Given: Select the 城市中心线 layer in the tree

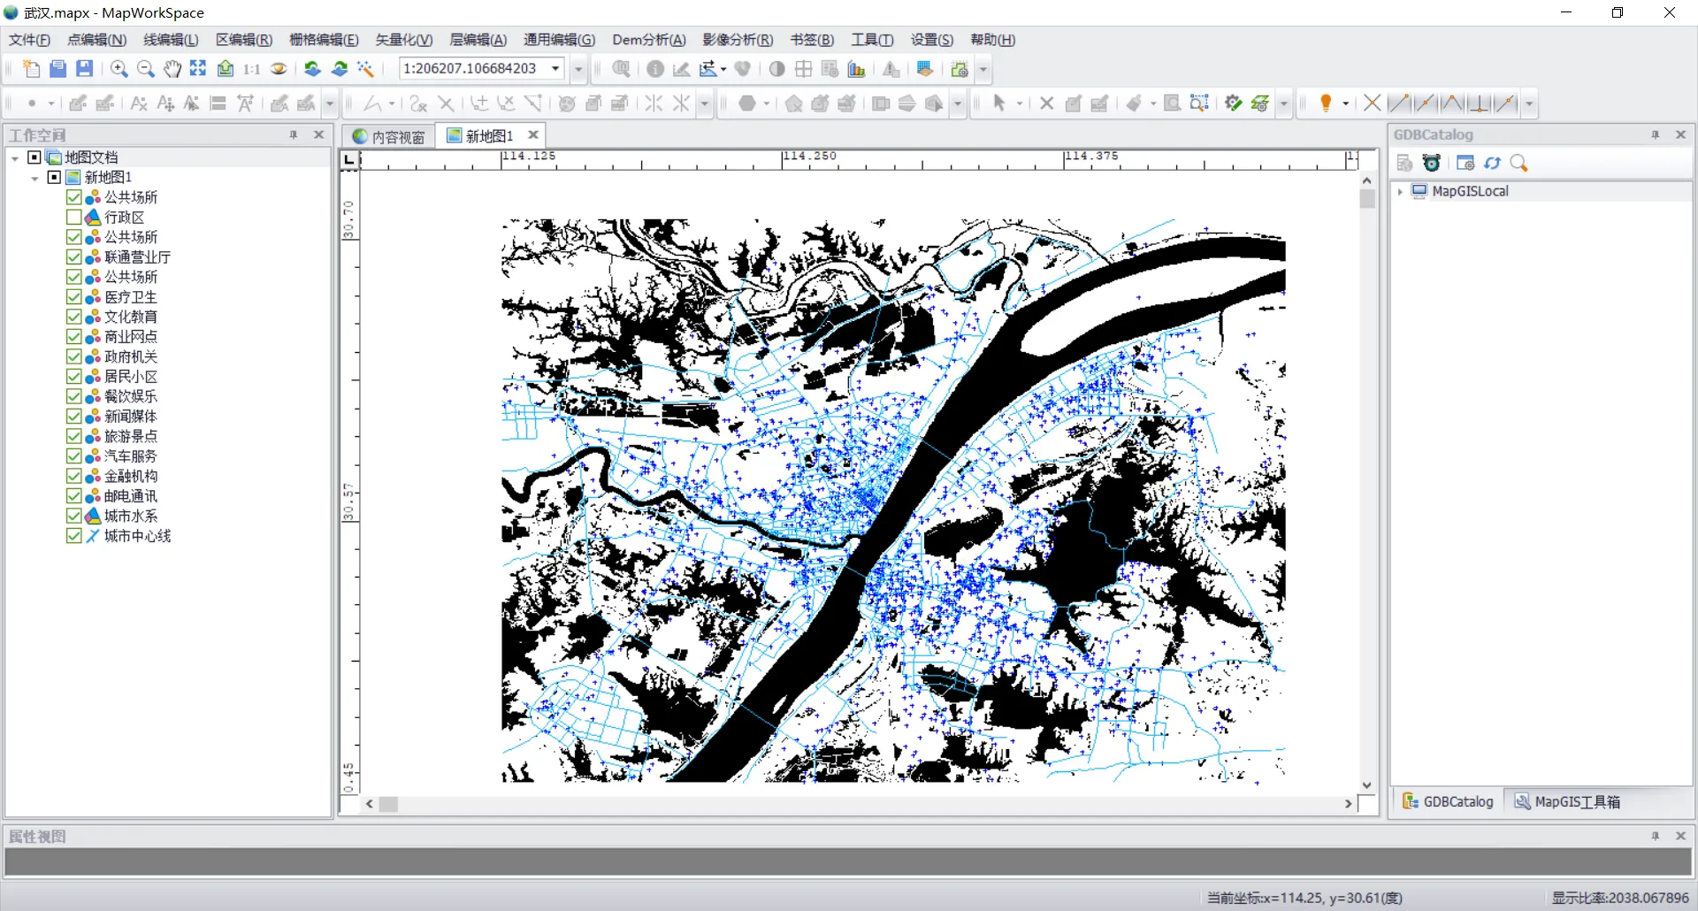Looking at the screenshot, I should pos(137,536).
